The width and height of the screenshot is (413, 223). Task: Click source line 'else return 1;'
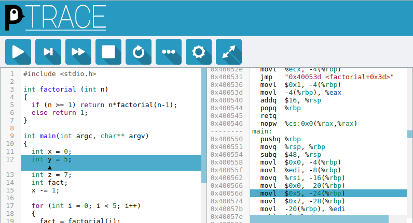point(60,113)
